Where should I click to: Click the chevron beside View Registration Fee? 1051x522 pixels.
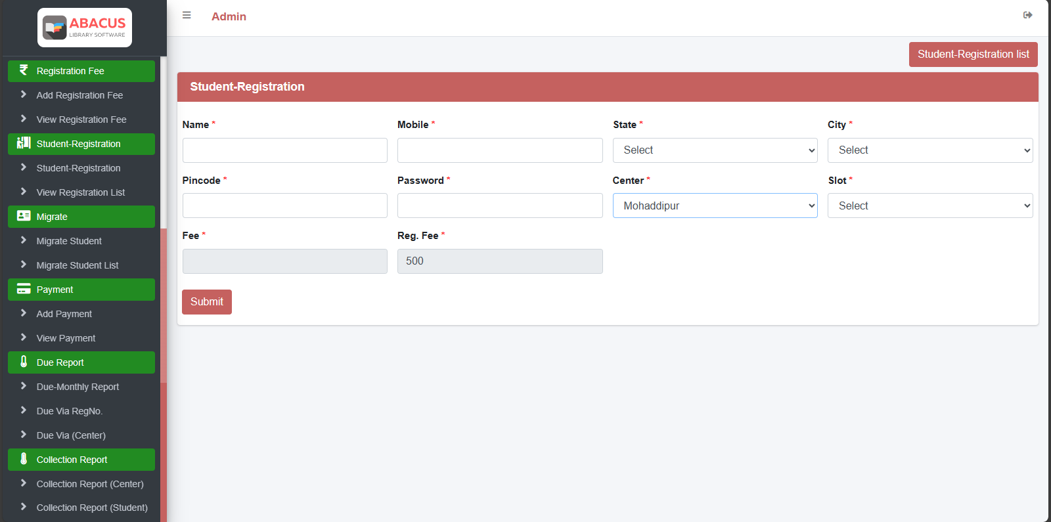24,119
